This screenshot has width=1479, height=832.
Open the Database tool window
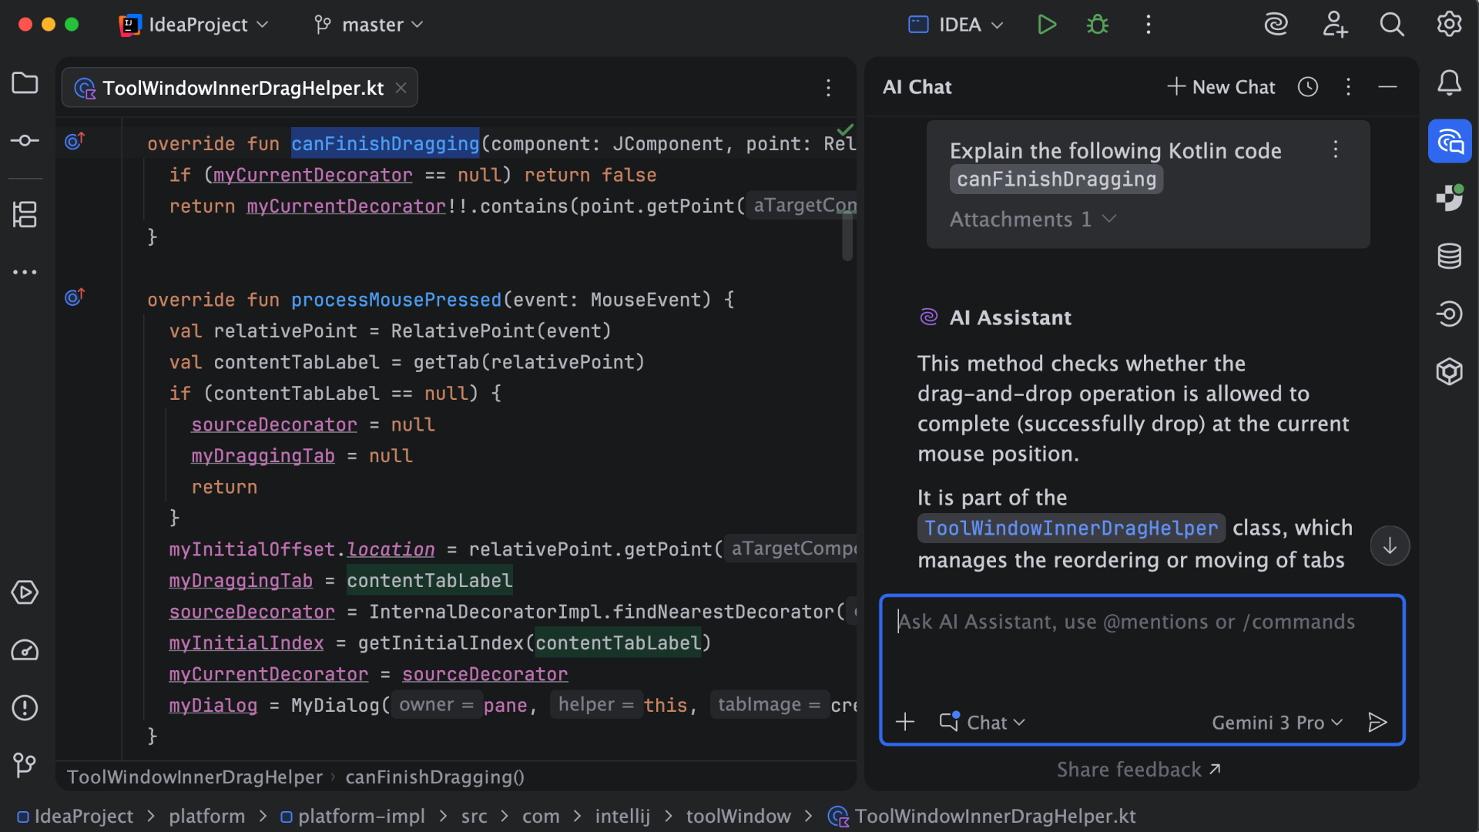click(1450, 257)
